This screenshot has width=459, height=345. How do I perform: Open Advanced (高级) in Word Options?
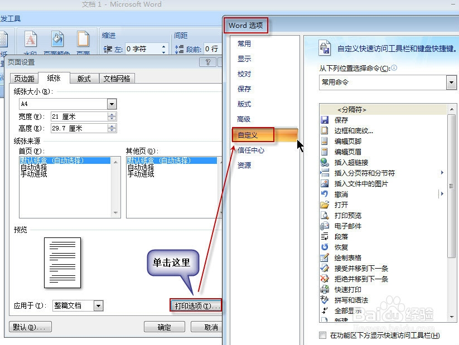coord(244,119)
